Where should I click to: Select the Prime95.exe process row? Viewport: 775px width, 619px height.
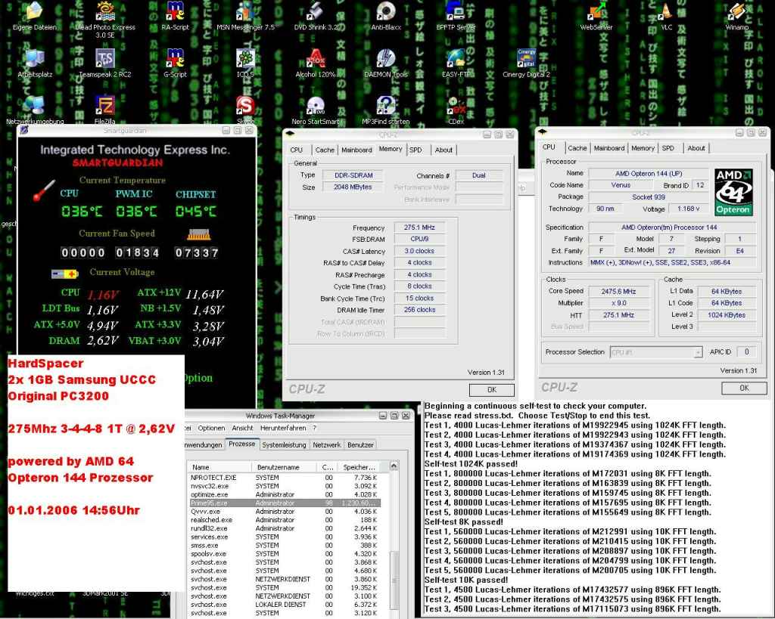click(x=285, y=503)
